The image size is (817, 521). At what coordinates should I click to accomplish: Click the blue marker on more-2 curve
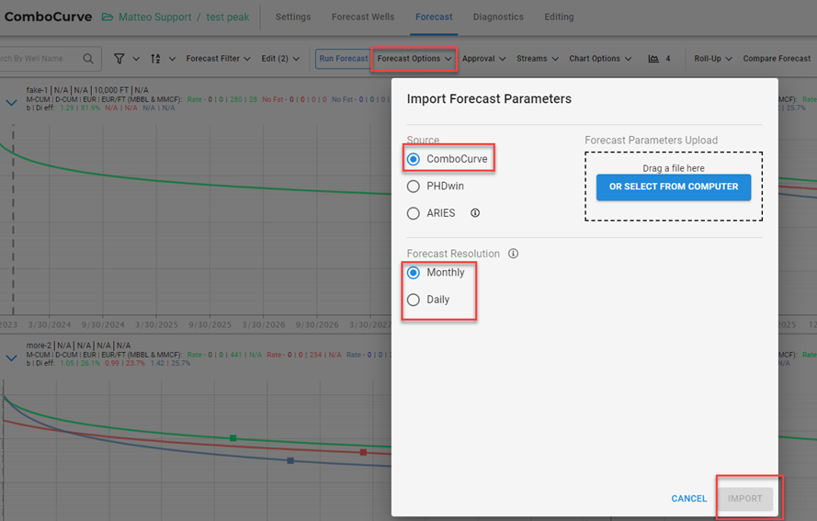(x=290, y=460)
